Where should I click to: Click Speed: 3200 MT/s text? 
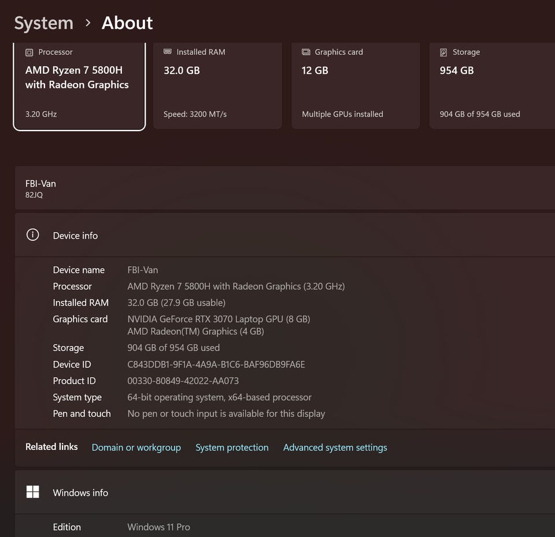pos(195,114)
